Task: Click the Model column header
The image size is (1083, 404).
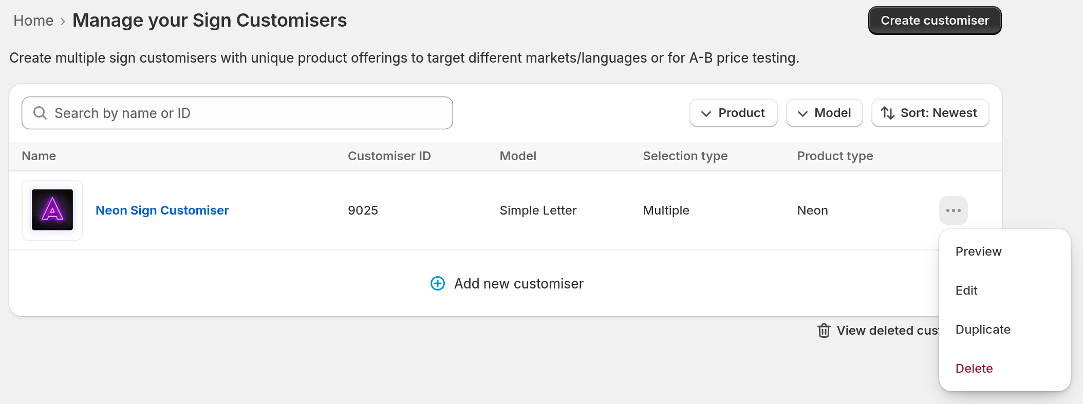Action: tap(518, 156)
